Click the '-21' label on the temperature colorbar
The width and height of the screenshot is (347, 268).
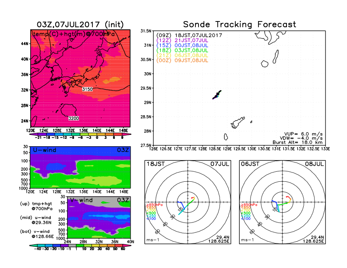38,138
